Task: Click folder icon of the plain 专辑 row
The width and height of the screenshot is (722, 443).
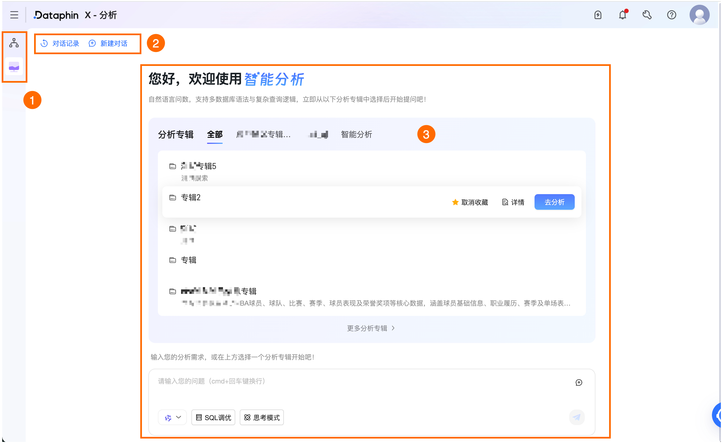Action: pyautogui.click(x=173, y=260)
